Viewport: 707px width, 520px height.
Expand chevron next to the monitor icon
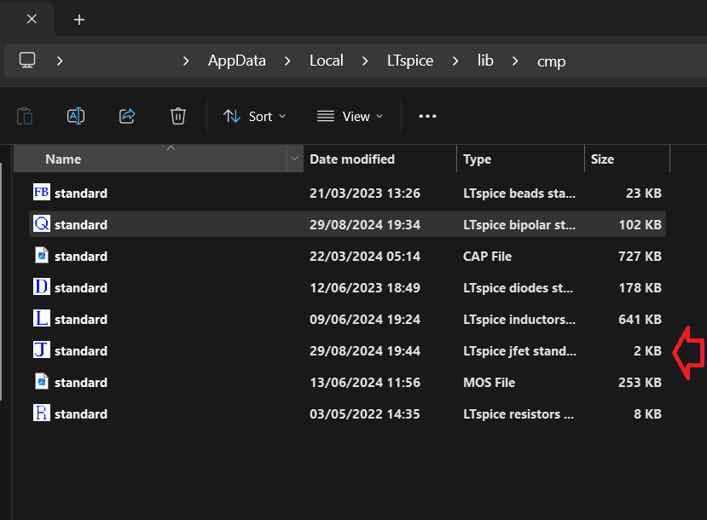click(x=60, y=61)
